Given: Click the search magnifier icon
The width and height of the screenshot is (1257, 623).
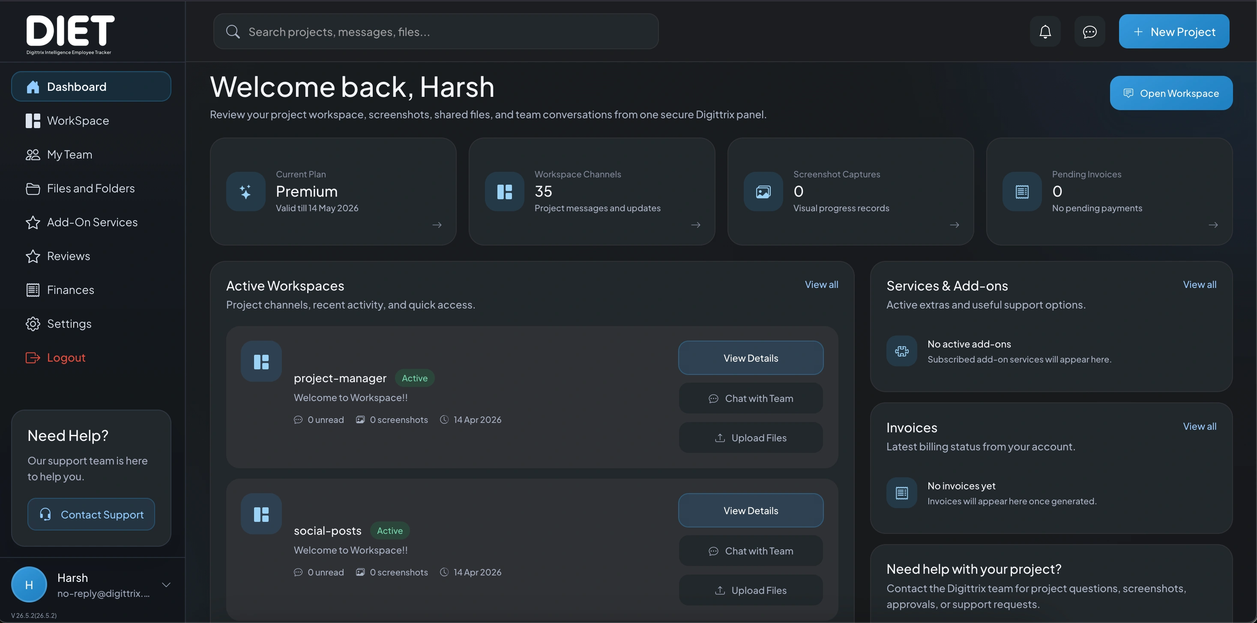Looking at the screenshot, I should (233, 32).
